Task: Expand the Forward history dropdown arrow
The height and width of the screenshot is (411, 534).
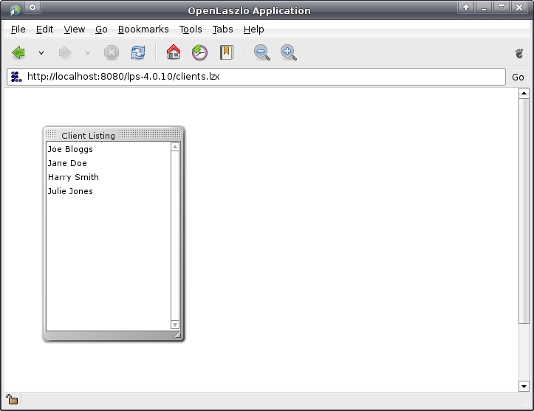Action: (87, 53)
